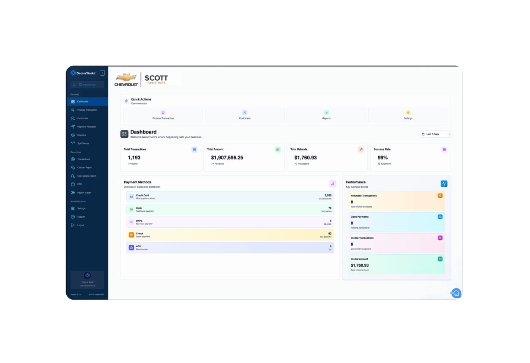Select the Credit Card payment method row
Image resolution: width=530 pixels, height=363 pixels.
tap(230, 197)
